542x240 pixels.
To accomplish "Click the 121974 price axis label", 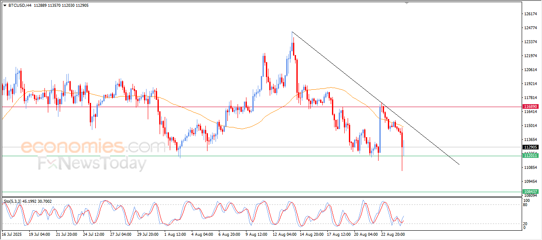I will tap(531, 56).
